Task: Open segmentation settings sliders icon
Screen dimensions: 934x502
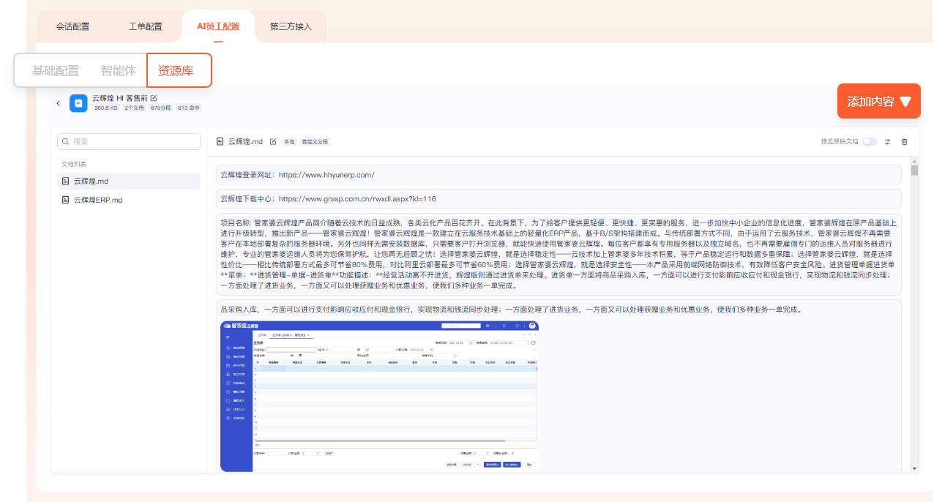Action: [x=887, y=142]
